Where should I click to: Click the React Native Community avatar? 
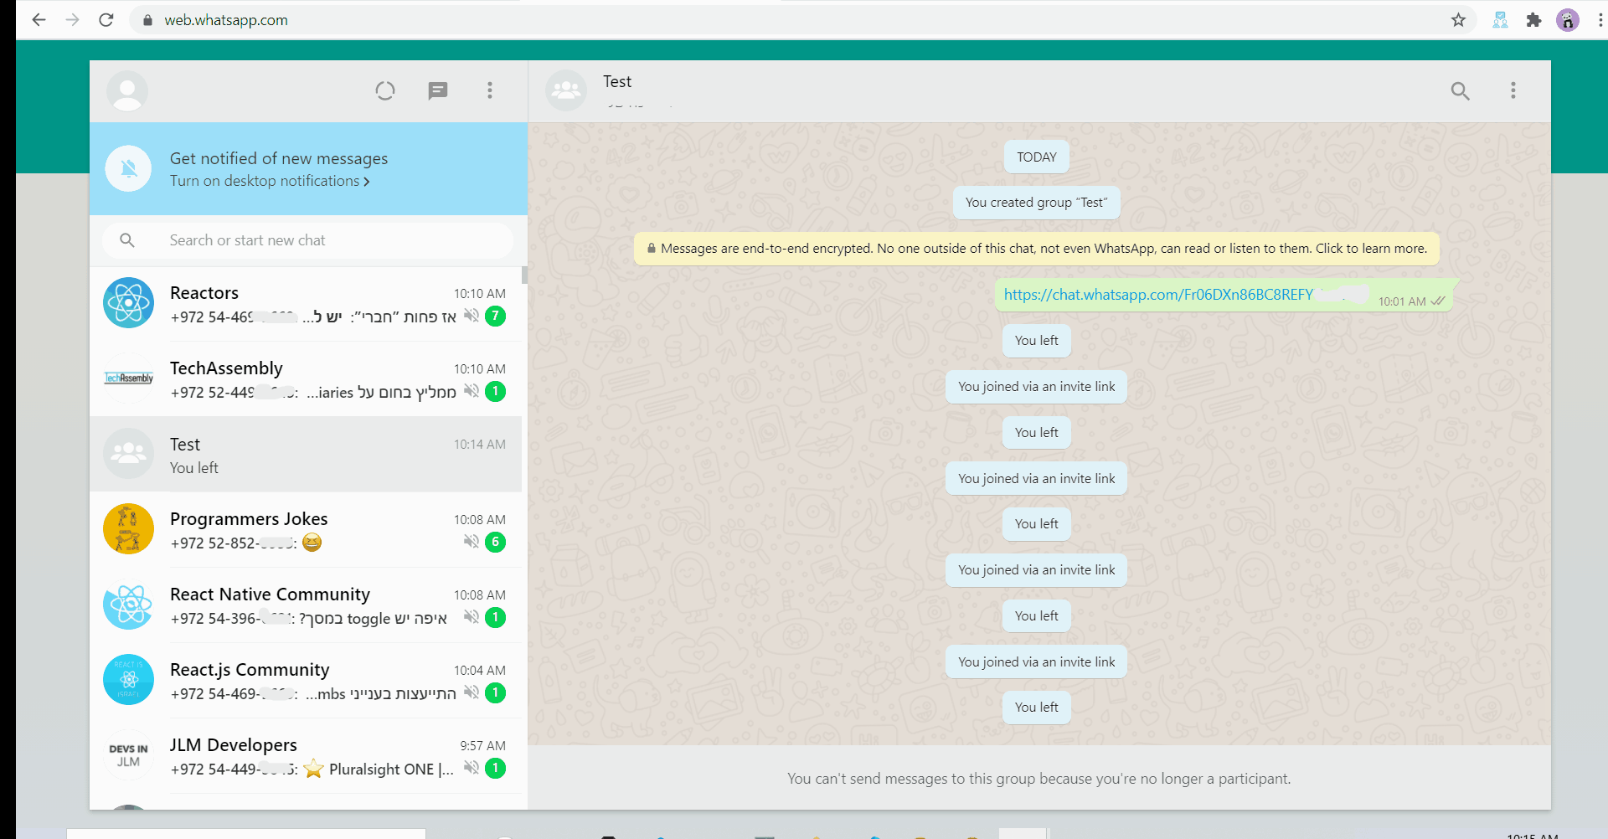pyautogui.click(x=128, y=605)
